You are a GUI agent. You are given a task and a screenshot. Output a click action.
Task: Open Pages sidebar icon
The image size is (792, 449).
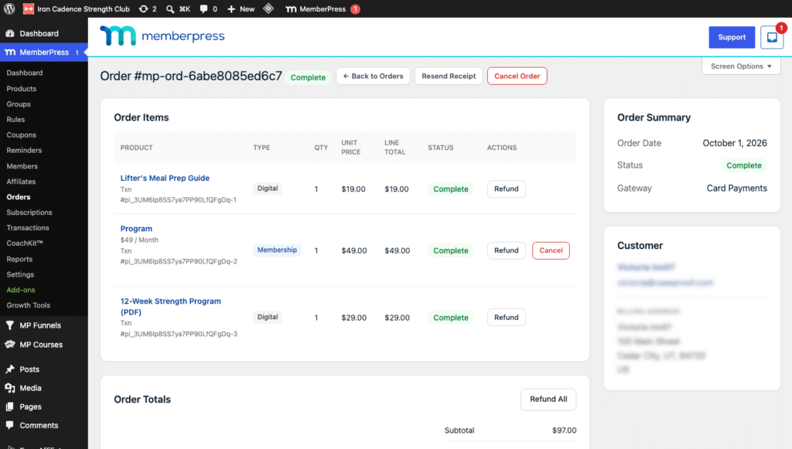9,406
